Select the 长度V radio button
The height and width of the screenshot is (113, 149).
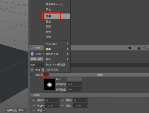click(x=62, y=106)
